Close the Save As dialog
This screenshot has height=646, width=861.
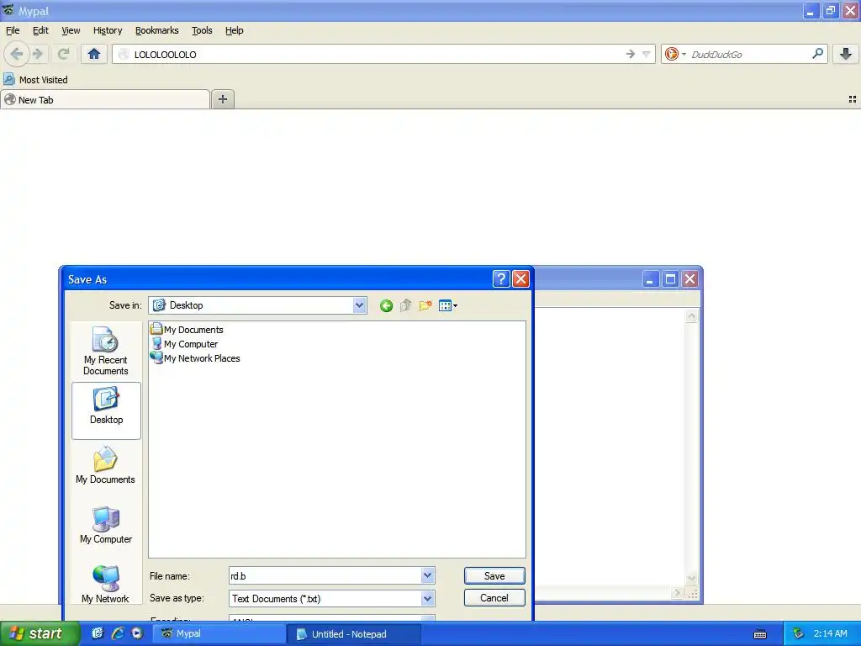tap(520, 279)
